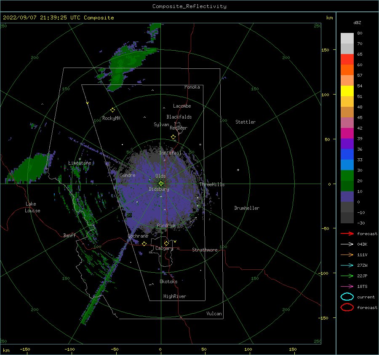379x355 pixels.
Task: Click the dBZ legend heading
Action: 357,22
